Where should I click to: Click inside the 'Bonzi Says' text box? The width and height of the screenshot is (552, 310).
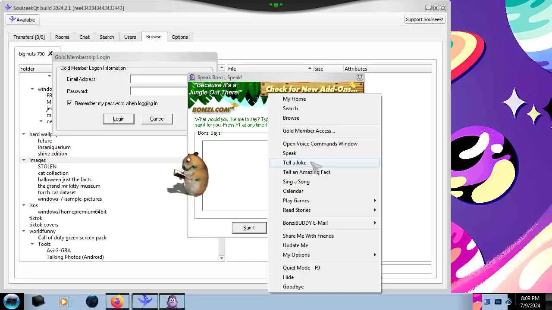click(235, 176)
